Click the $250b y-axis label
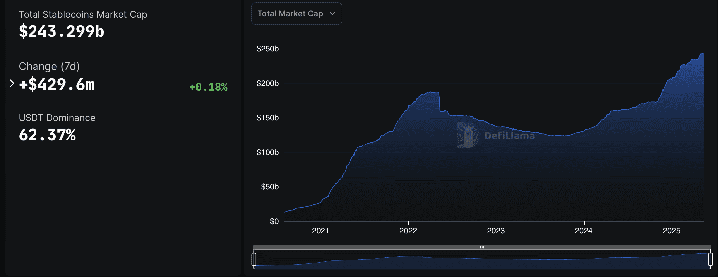The height and width of the screenshot is (277, 718). (267, 49)
